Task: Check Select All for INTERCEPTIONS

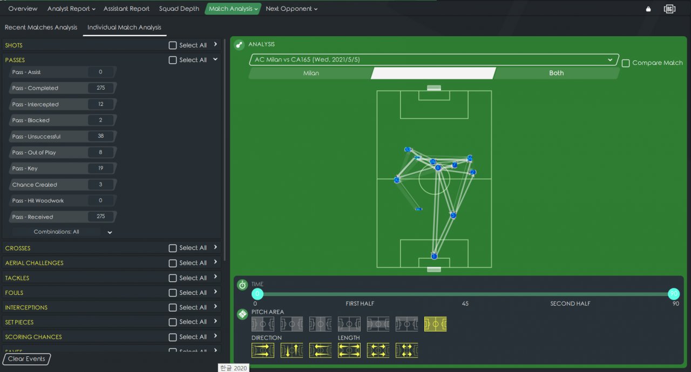Action: coord(173,307)
